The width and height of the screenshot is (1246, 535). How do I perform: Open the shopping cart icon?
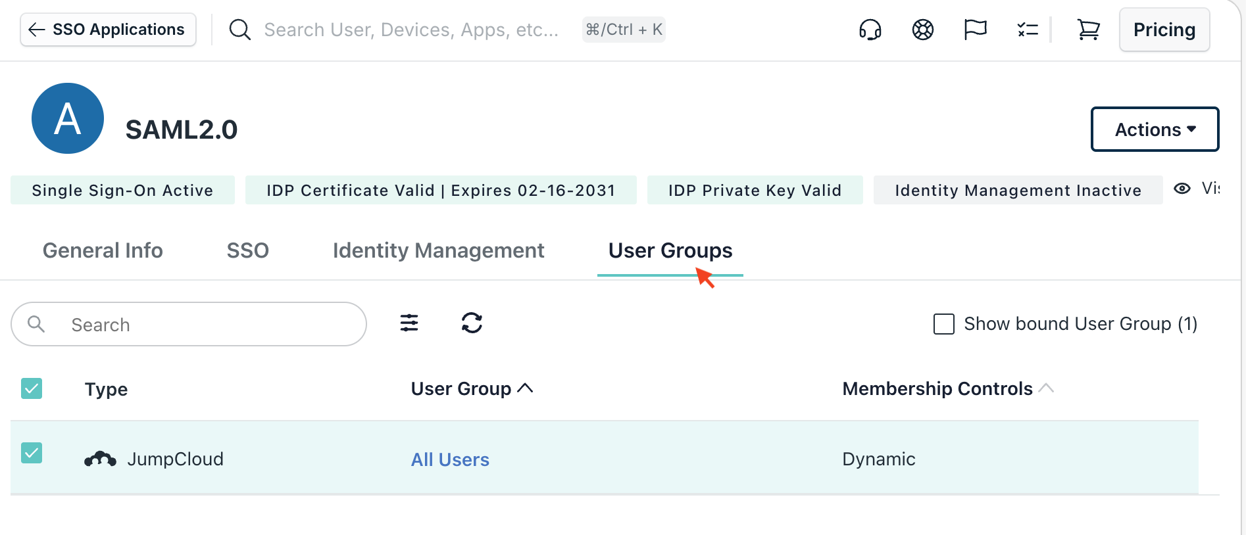click(1088, 30)
